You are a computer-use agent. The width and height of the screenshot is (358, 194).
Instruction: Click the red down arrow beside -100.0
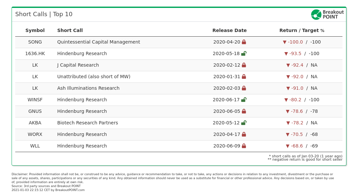(285, 42)
